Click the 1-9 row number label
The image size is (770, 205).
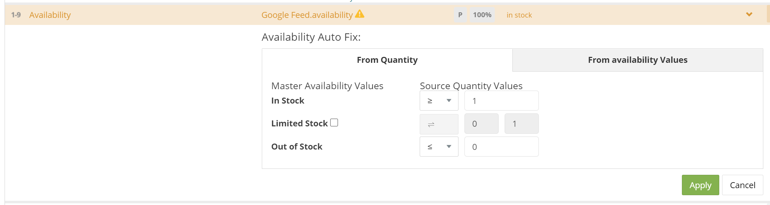(16, 15)
